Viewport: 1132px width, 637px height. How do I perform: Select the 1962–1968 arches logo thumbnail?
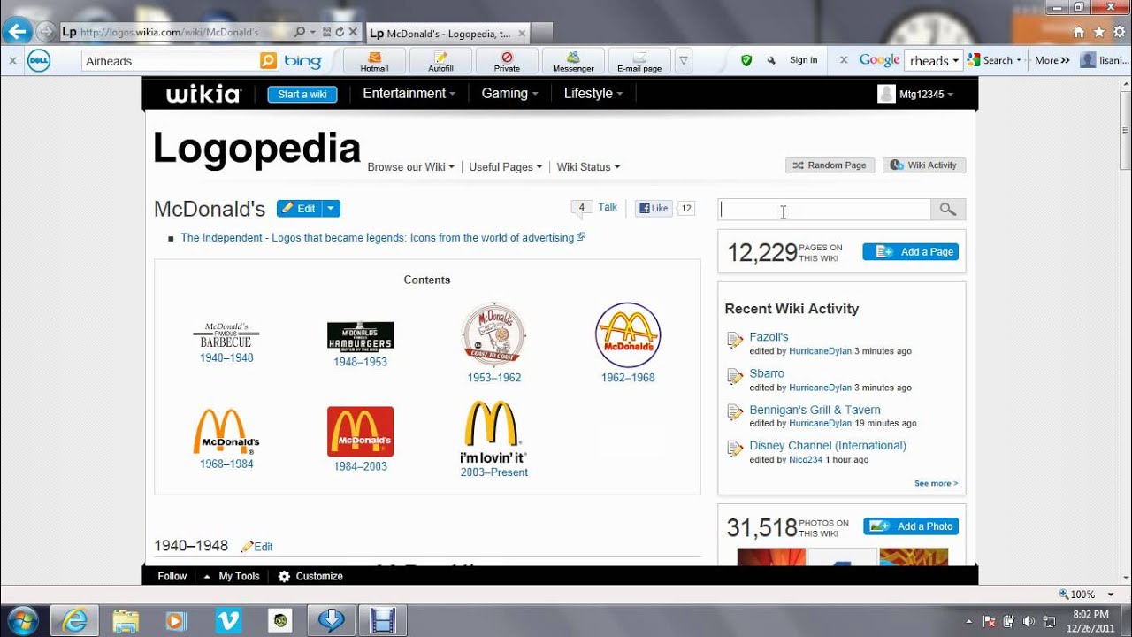pyautogui.click(x=628, y=335)
